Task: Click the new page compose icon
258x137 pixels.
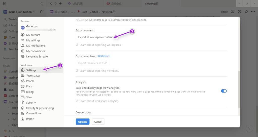Action: click(x=42, y=12)
